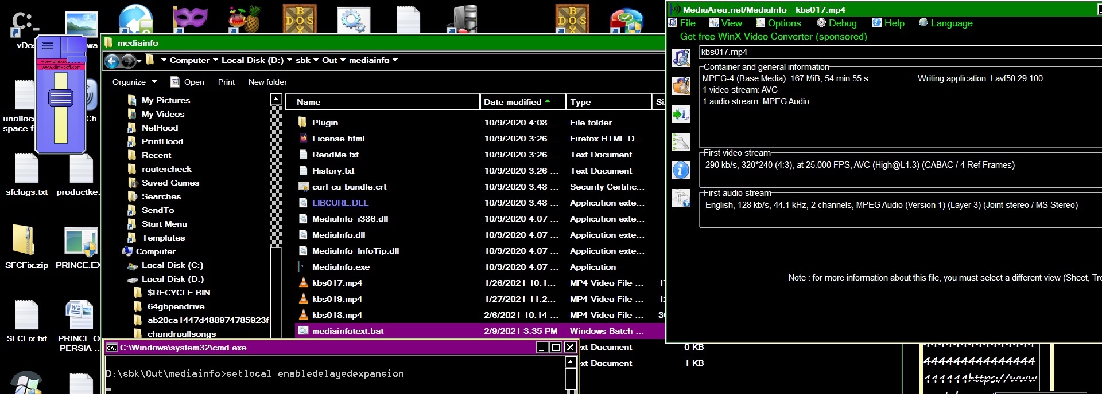Open Preferences wrench icon in MediaInfo sidebar
The height and width of the screenshot is (394, 1102).
(681, 142)
